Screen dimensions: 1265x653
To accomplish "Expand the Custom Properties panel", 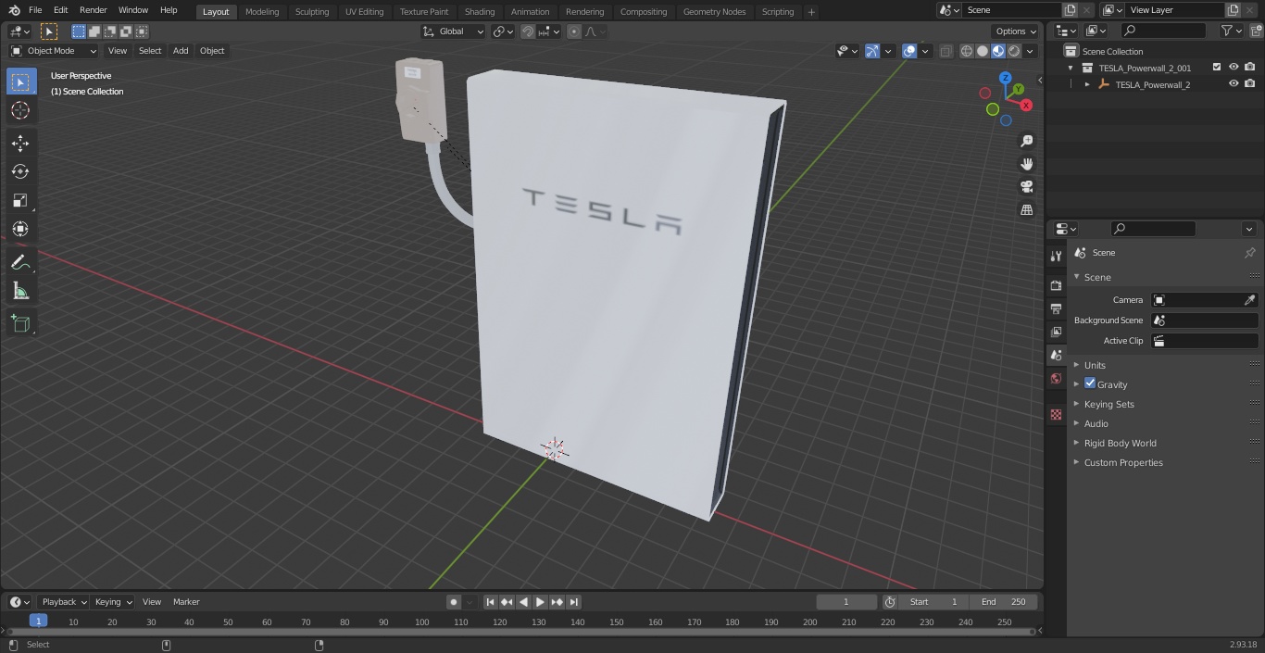I will (1123, 462).
